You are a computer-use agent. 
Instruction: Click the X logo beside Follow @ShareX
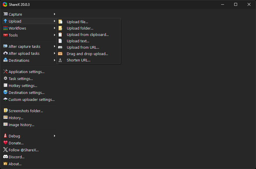[x=6, y=150]
